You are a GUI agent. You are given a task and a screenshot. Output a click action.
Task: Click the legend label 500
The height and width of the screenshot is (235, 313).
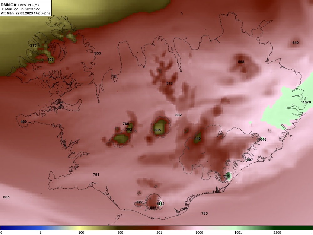(x=120, y=232)
